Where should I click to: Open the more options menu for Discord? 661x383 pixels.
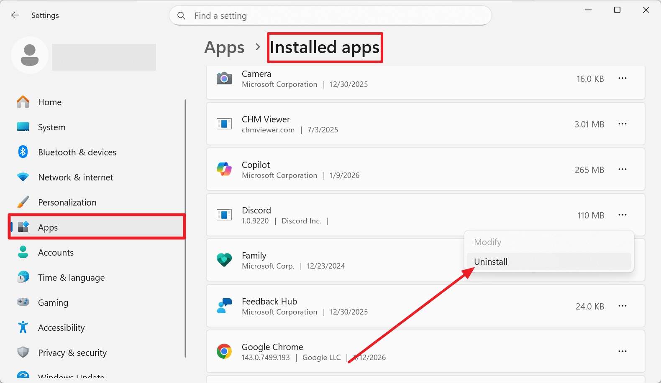pyautogui.click(x=623, y=215)
